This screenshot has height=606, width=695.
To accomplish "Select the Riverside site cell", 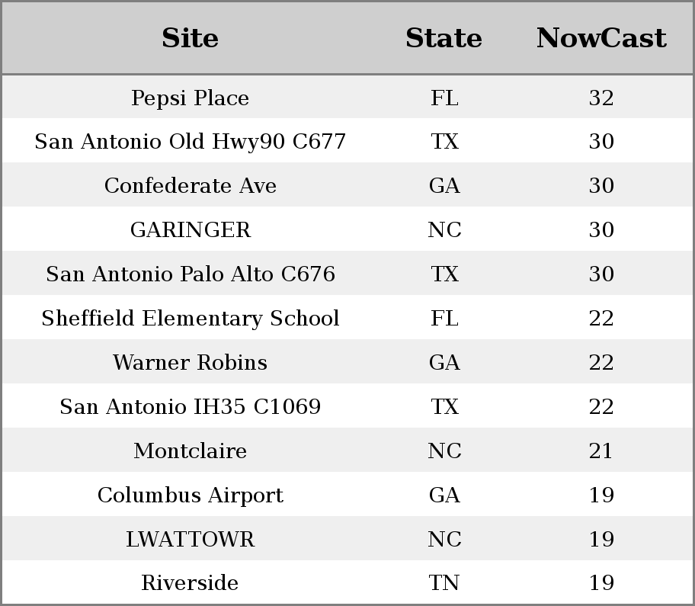I will coord(191,582).
